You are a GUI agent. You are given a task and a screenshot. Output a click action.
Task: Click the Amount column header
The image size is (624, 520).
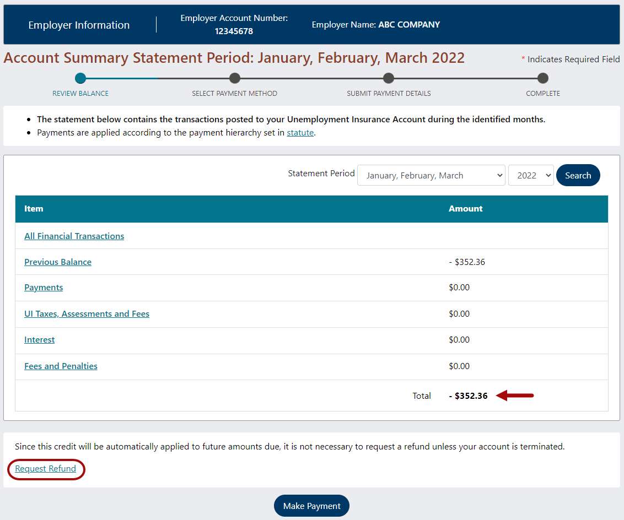[x=465, y=209]
